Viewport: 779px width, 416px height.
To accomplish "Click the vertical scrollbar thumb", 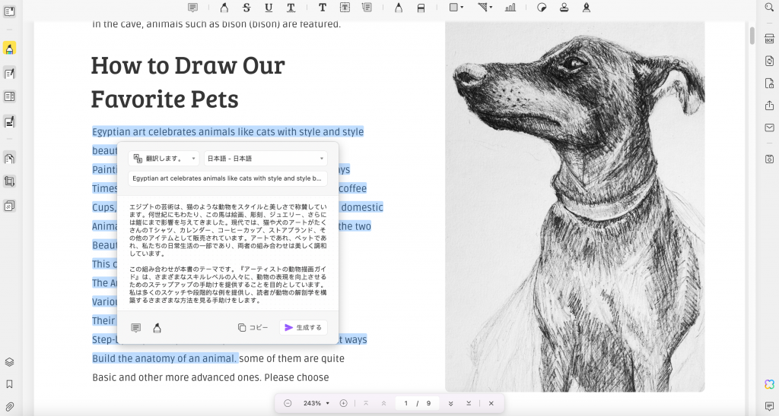I will click(x=752, y=36).
